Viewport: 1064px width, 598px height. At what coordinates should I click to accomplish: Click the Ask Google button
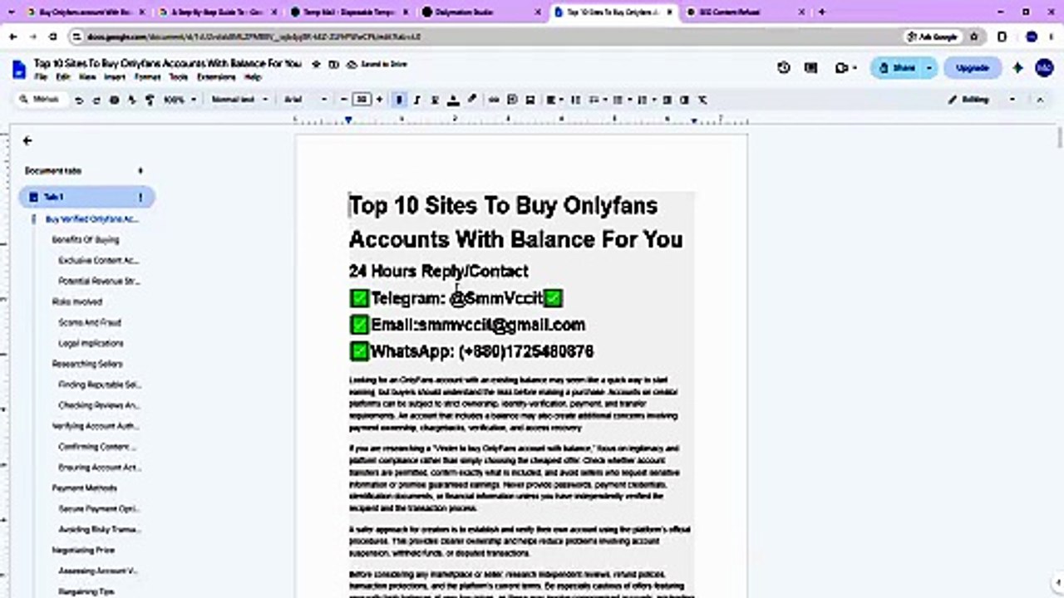(932, 37)
